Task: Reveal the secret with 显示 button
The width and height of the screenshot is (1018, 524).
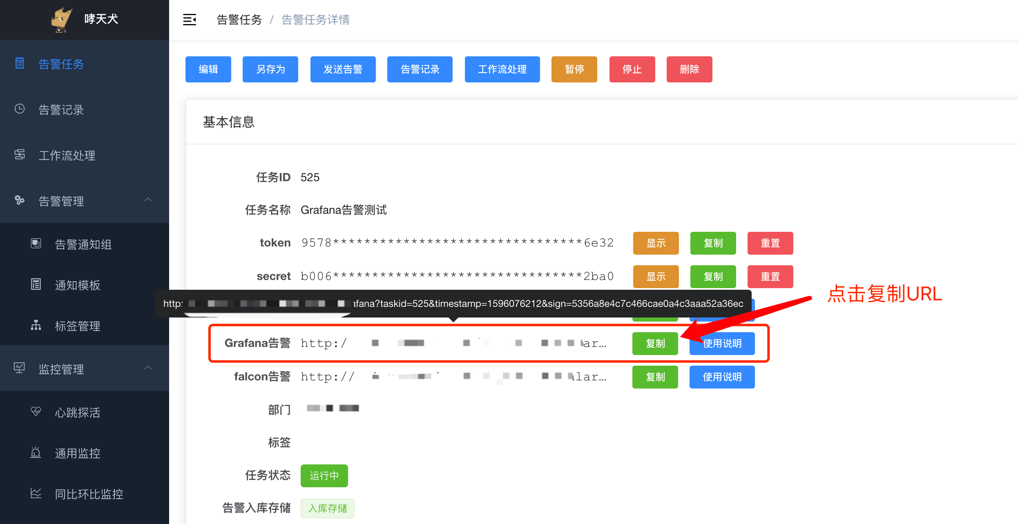Action: coord(656,277)
